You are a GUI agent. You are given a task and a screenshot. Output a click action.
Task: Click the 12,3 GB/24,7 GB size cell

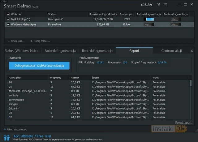pos(103,19)
